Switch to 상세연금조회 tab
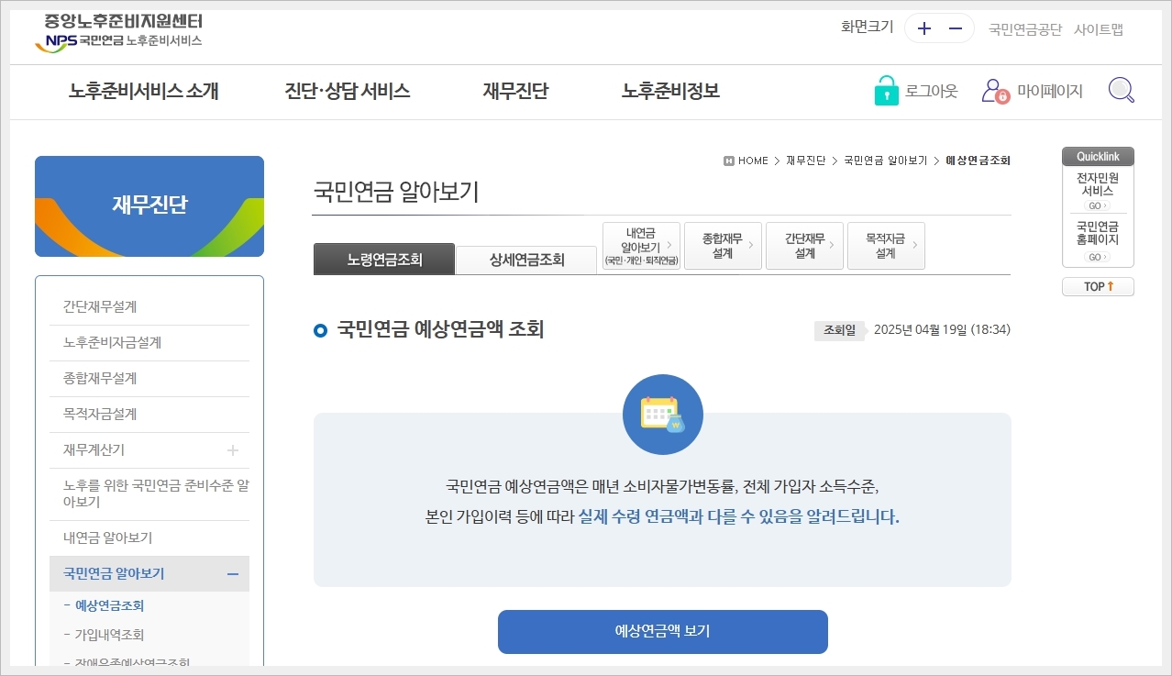The width and height of the screenshot is (1172, 676). click(x=527, y=260)
